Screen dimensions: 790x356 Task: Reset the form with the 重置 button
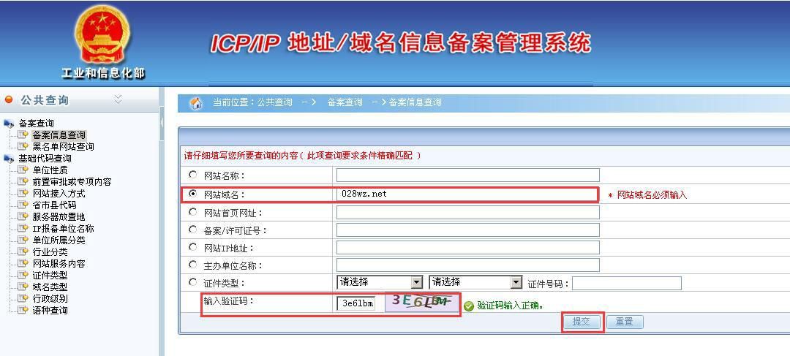tap(624, 321)
